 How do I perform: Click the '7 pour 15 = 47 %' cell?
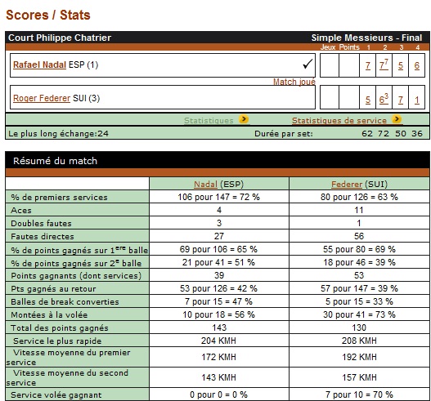[x=218, y=301]
